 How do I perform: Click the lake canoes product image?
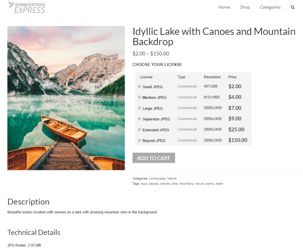click(x=66, y=98)
